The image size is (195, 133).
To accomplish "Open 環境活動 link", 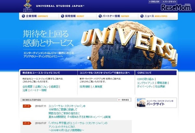I will [x=162, y=83].
